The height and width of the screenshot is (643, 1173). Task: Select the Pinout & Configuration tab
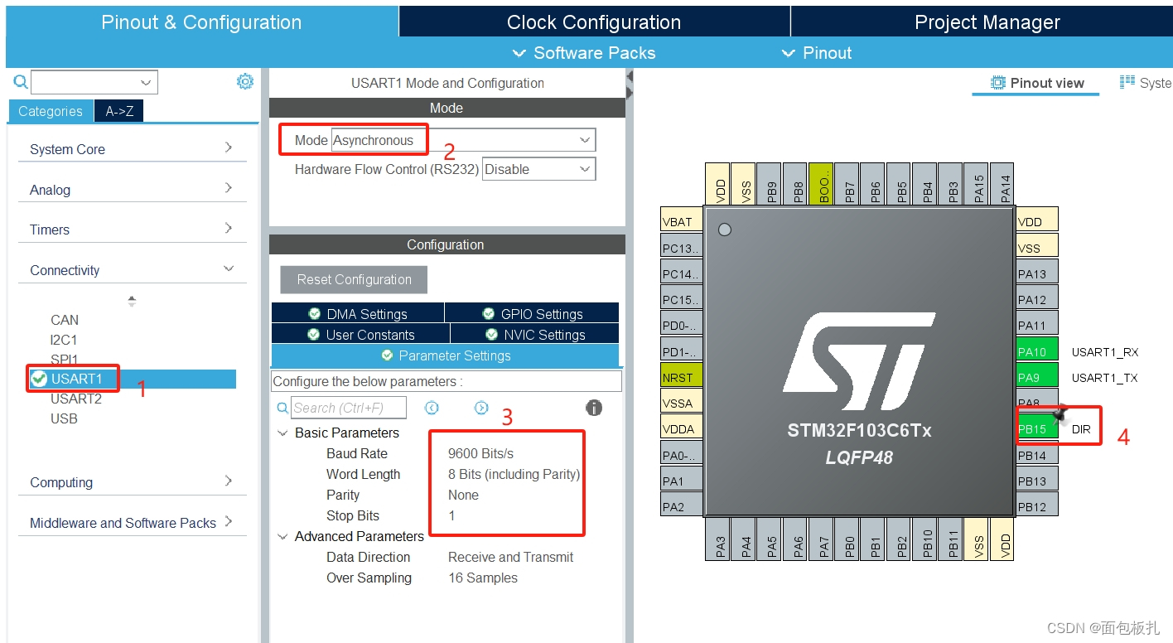pyautogui.click(x=201, y=22)
